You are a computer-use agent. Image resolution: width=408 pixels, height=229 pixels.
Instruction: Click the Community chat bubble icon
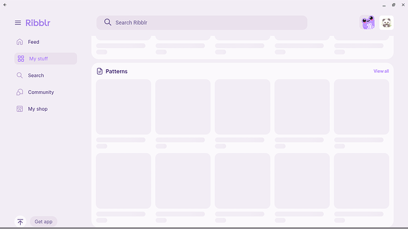click(x=20, y=92)
